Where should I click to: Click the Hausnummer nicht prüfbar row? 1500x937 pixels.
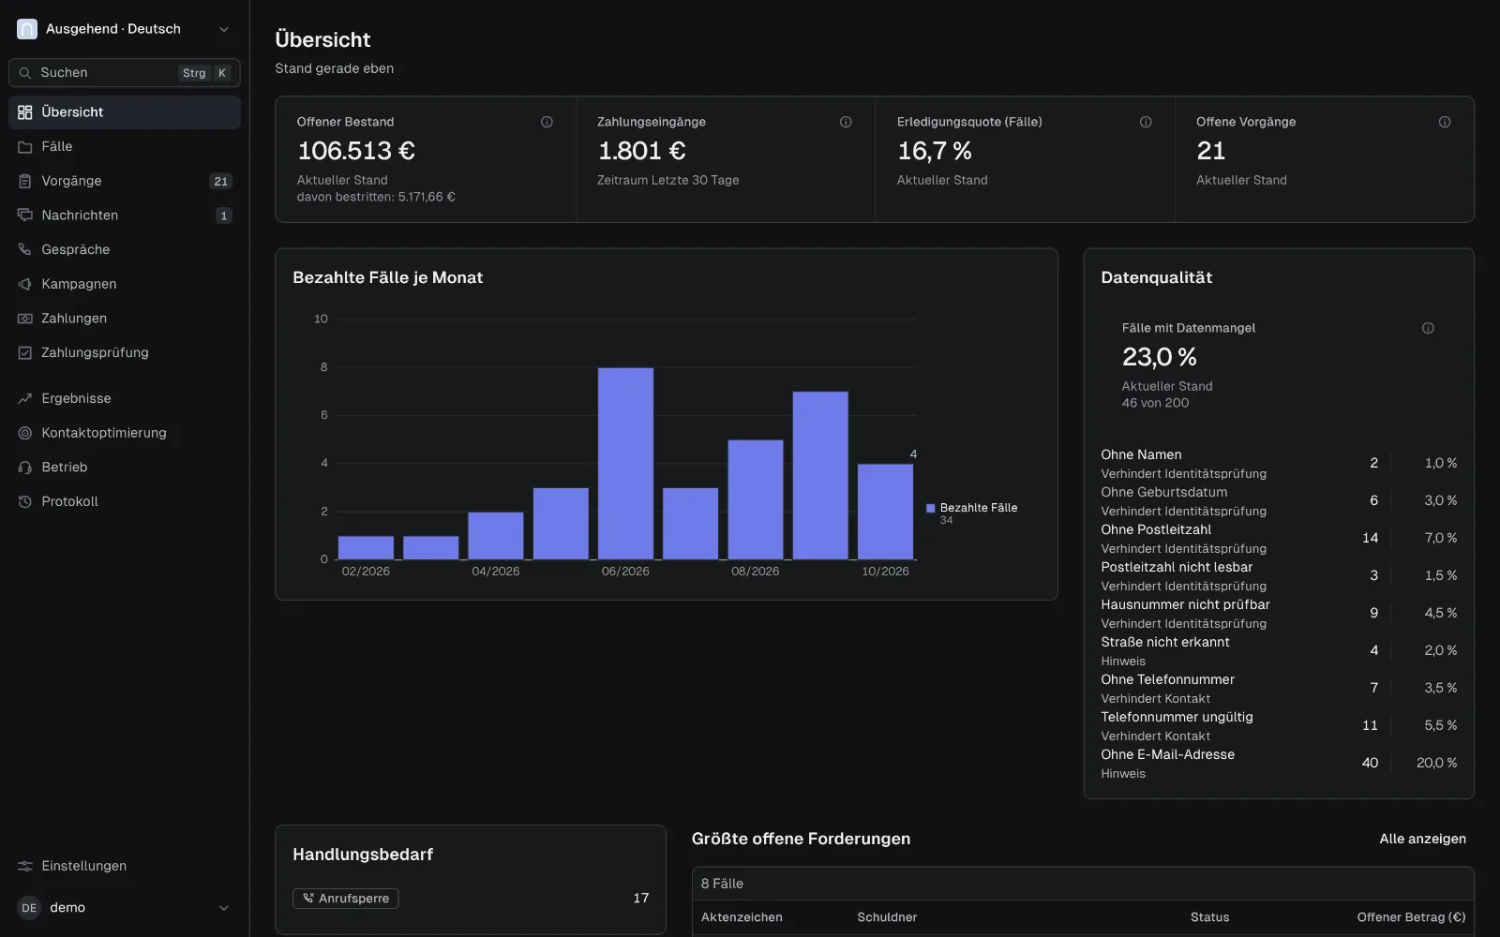(x=1279, y=614)
